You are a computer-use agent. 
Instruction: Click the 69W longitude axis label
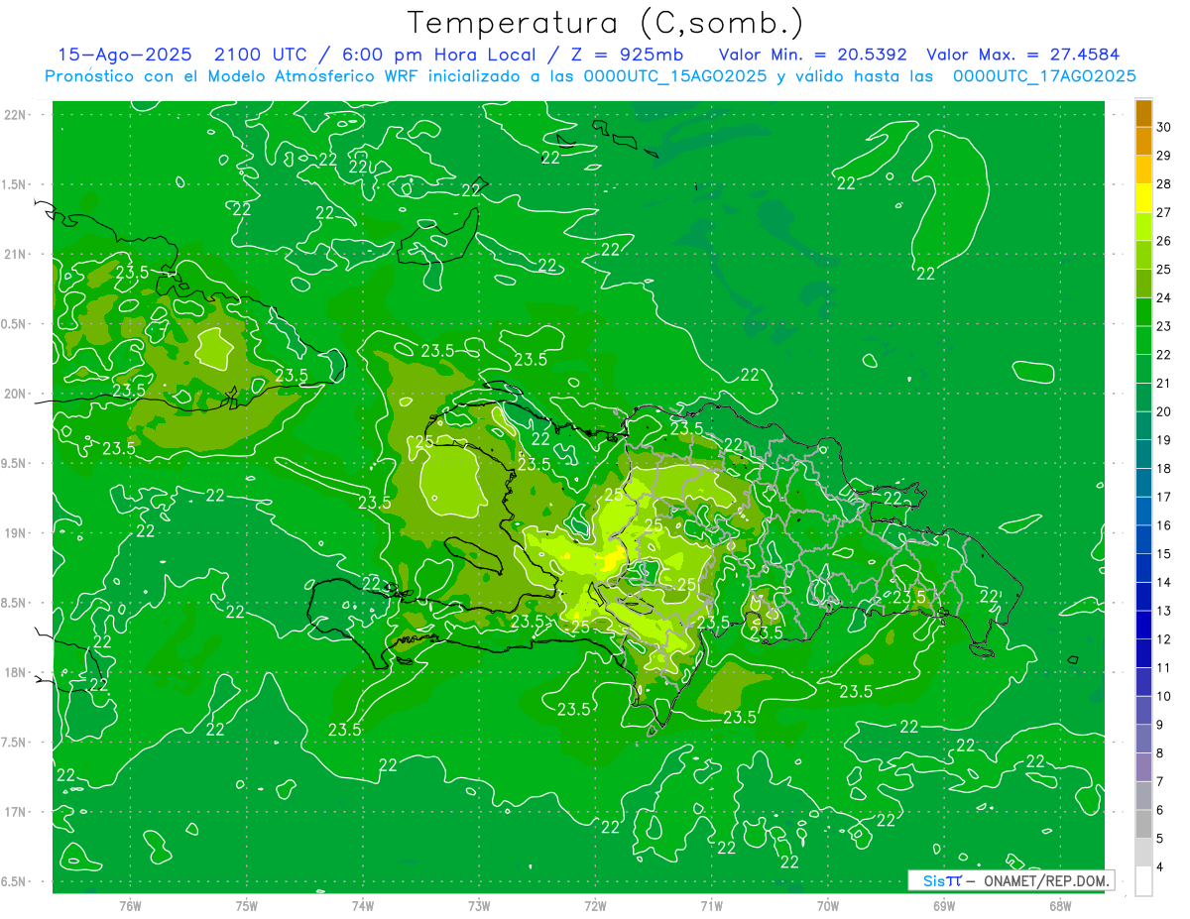944,906
